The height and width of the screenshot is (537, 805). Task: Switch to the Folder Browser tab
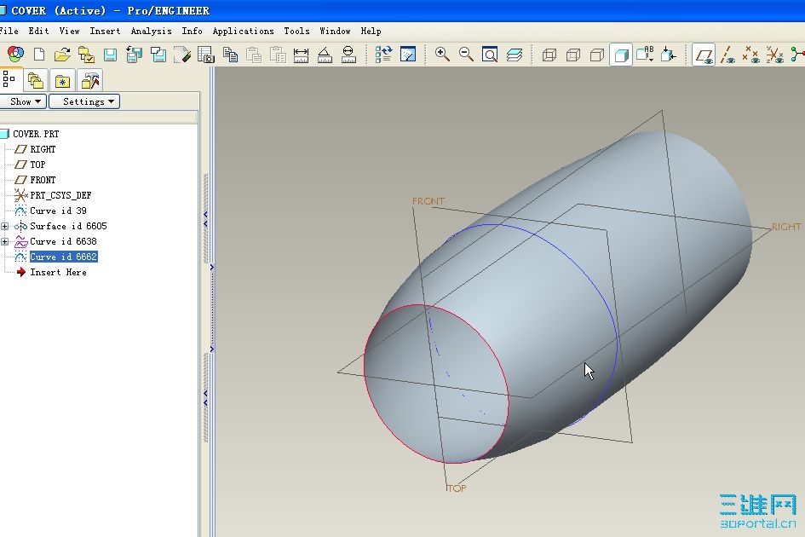pos(35,81)
